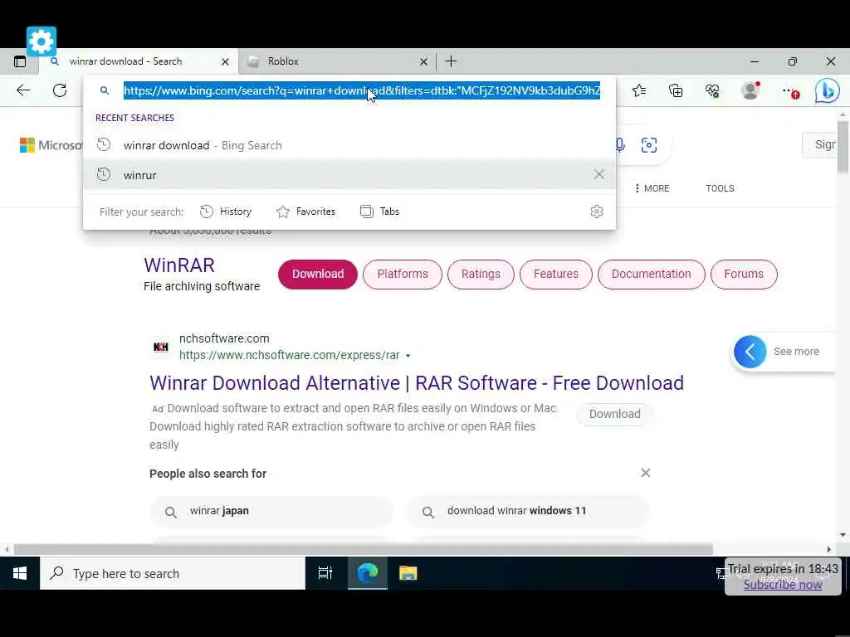This screenshot has width=850, height=637.
Task: Select the winrar download - Search tab
Action: [x=137, y=61]
